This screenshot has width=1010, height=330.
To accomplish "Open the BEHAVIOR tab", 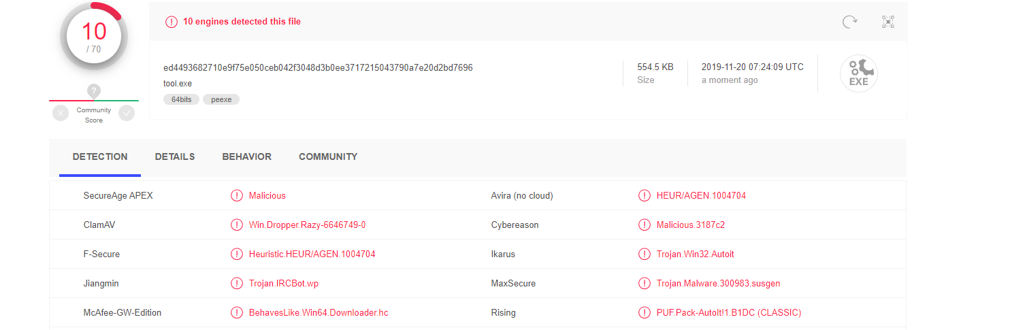I will pos(246,156).
